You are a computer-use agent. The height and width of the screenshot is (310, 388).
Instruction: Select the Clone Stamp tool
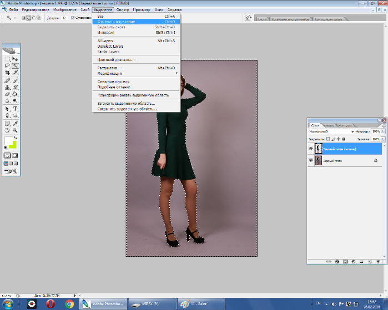click(x=7, y=87)
